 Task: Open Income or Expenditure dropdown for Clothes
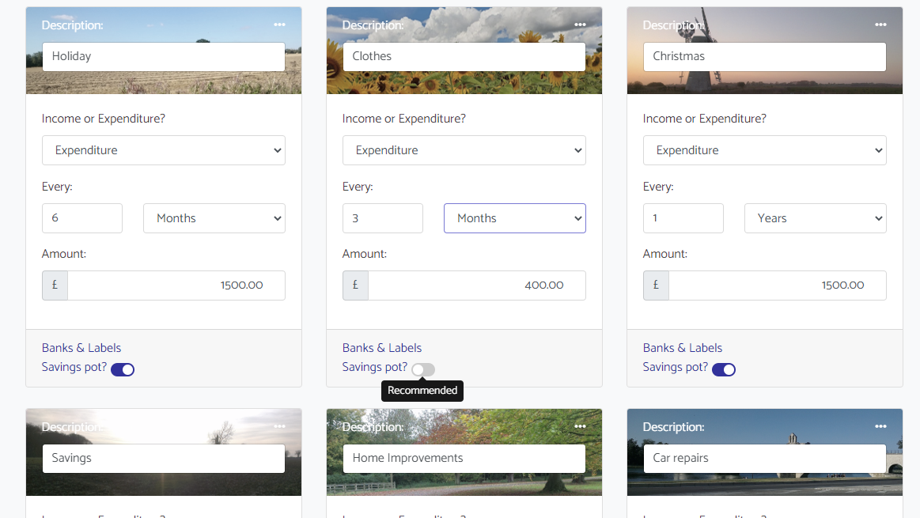click(x=464, y=150)
